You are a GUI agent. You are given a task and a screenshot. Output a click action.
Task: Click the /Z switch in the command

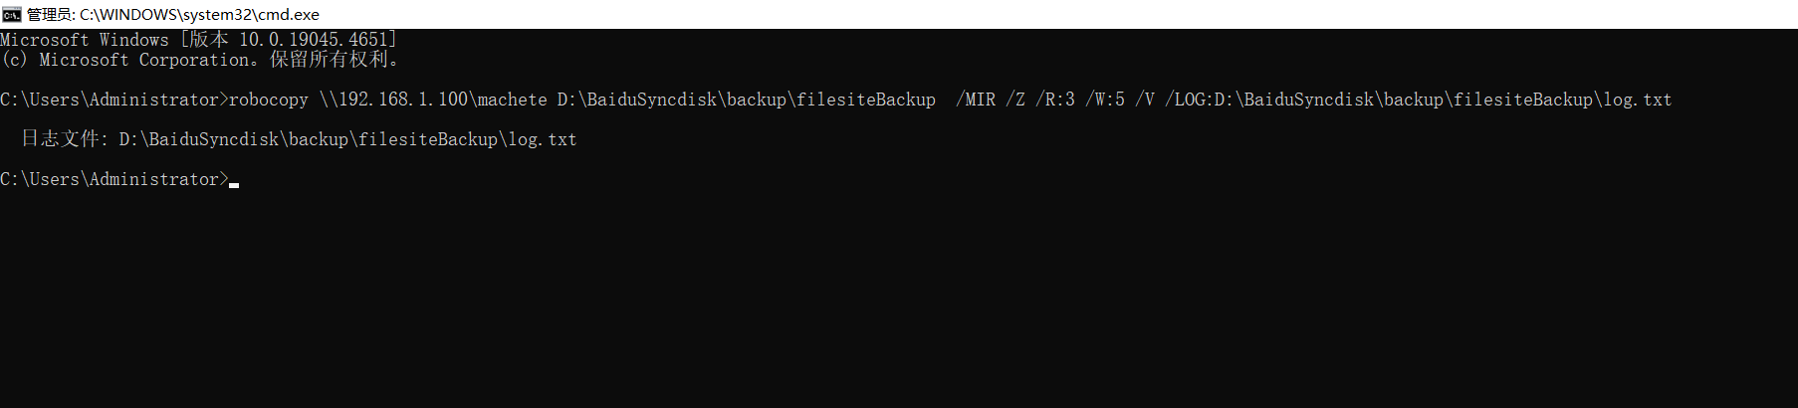(1015, 100)
